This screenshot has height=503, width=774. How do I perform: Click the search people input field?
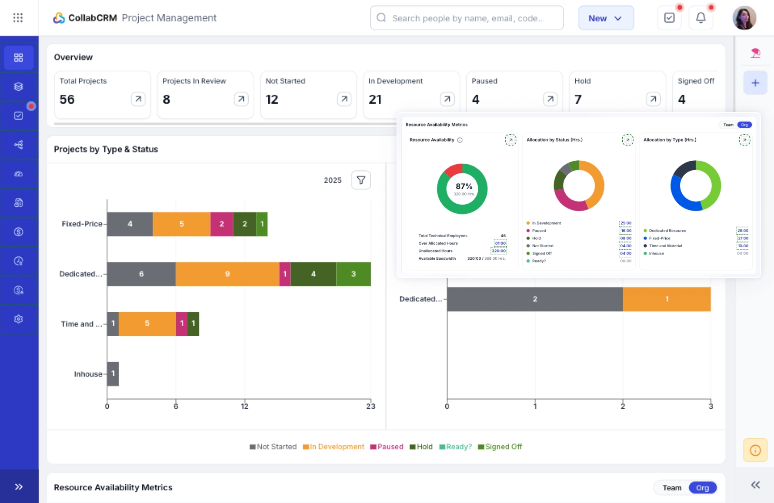467,18
